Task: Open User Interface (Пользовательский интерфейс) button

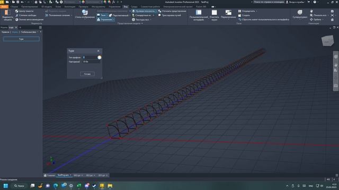Action: click(x=199, y=15)
